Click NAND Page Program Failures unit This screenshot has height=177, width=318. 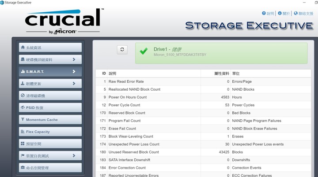tap(257, 121)
